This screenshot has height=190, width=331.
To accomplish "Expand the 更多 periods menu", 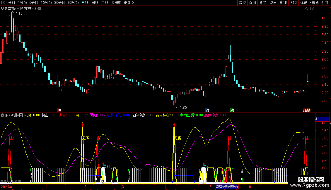I will tap(129, 3).
